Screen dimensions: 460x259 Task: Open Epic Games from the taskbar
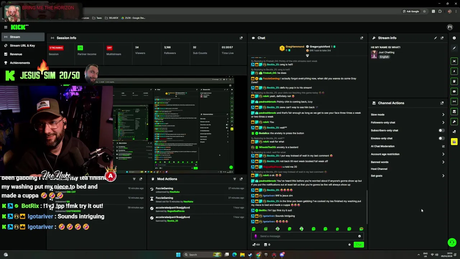266,255
